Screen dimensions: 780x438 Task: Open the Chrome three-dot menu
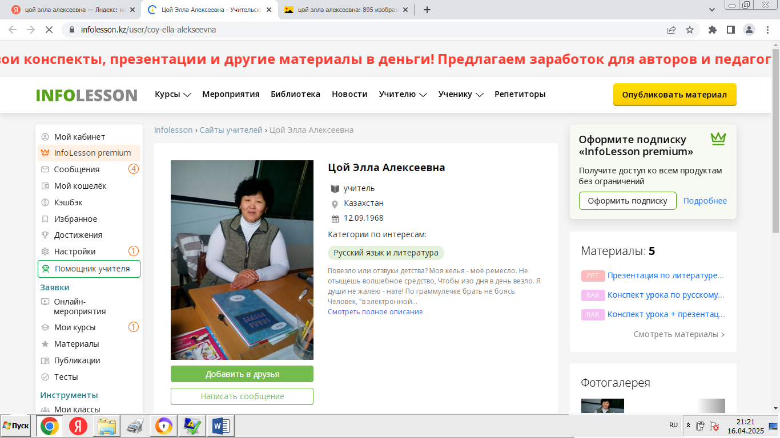(767, 30)
